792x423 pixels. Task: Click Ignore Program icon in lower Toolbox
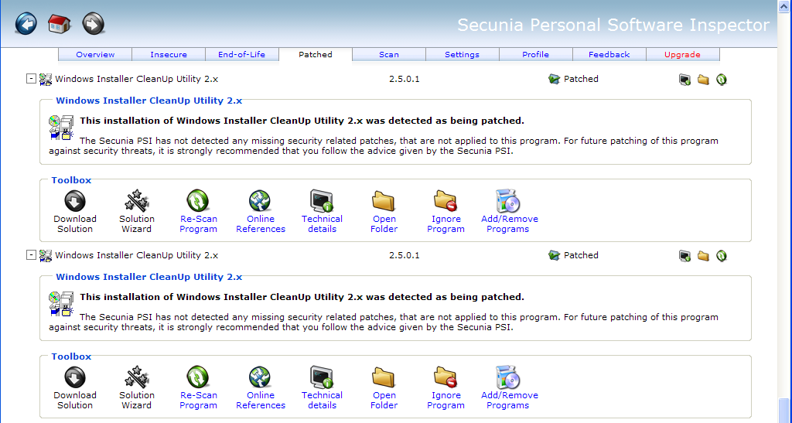point(445,377)
